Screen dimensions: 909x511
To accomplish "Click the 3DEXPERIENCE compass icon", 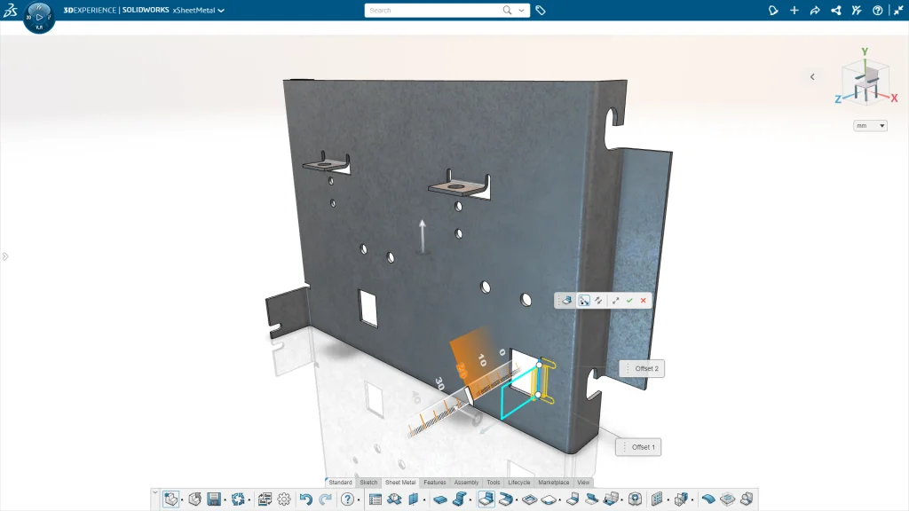I will [39, 17].
